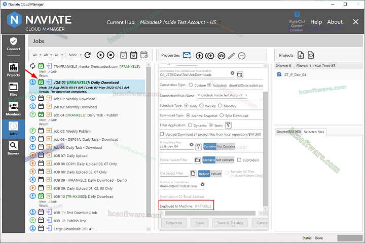Add a new job with plus icon
The width and height of the screenshot is (365, 243).
coord(199,56)
